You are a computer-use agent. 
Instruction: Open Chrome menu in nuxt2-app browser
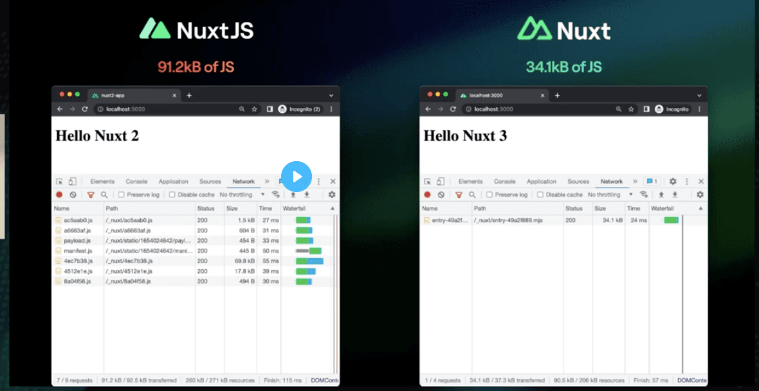coord(331,109)
